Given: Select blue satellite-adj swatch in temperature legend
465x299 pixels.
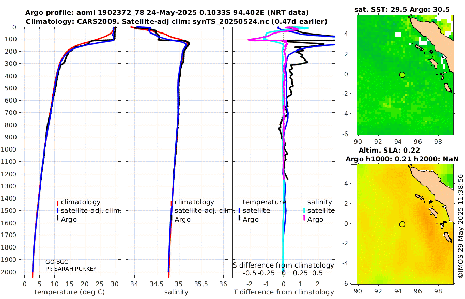Looking at the screenshot, I should point(57,211).
